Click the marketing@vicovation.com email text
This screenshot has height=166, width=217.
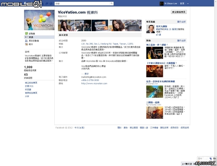coord(94,77)
